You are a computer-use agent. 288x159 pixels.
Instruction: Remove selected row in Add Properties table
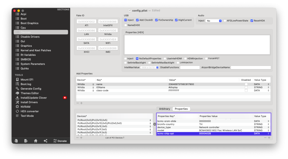(78, 103)
